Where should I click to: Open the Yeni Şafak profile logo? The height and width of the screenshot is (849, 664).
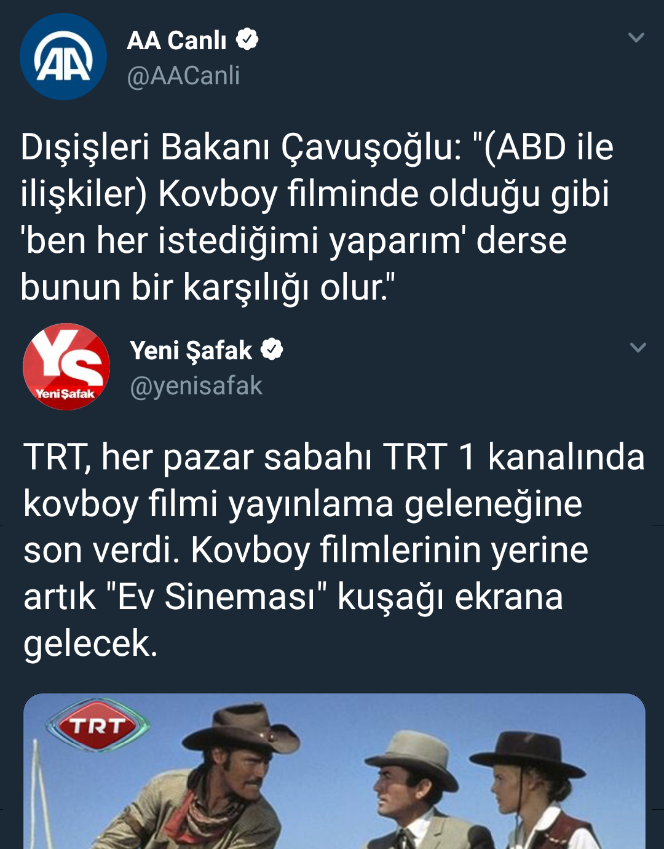(x=66, y=367)
